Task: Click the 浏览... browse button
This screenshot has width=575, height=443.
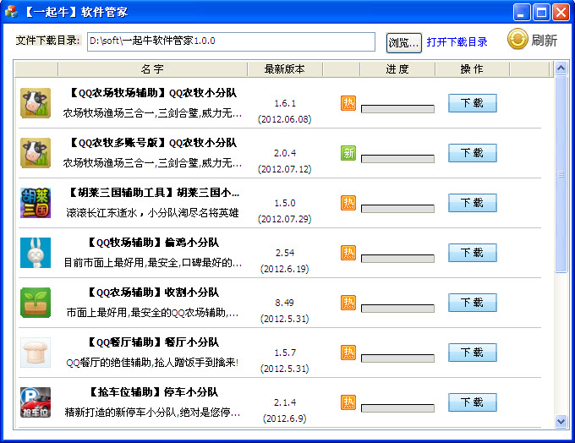Action: pos(403,43)
